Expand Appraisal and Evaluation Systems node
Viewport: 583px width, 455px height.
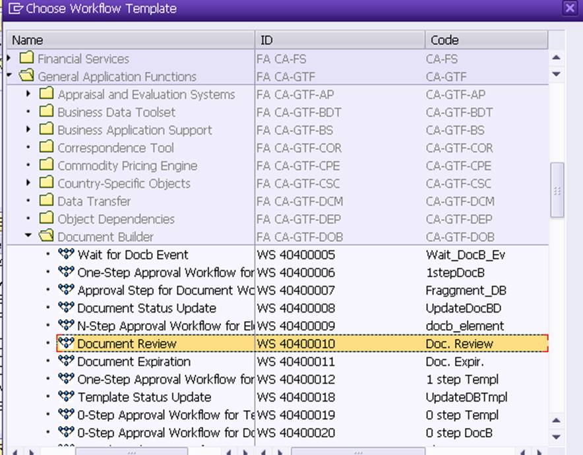[28, 94]
